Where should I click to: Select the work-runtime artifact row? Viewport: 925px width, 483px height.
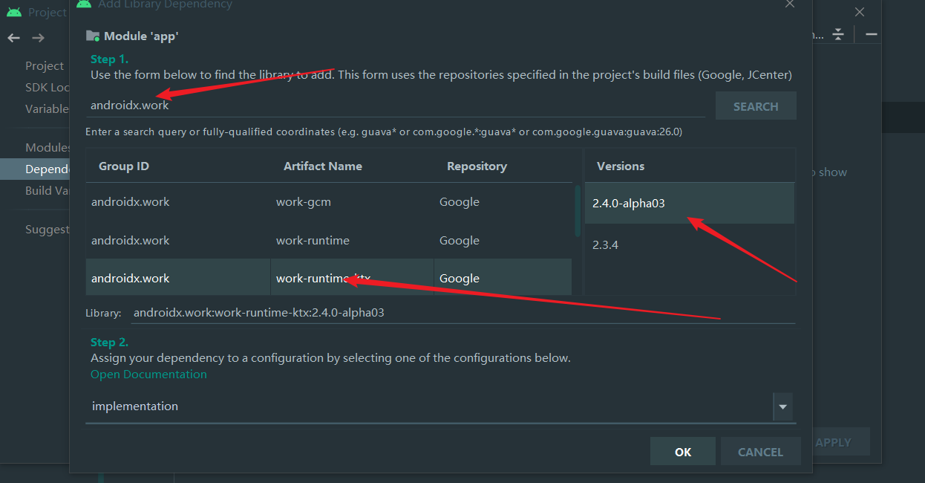coord(329,241)
